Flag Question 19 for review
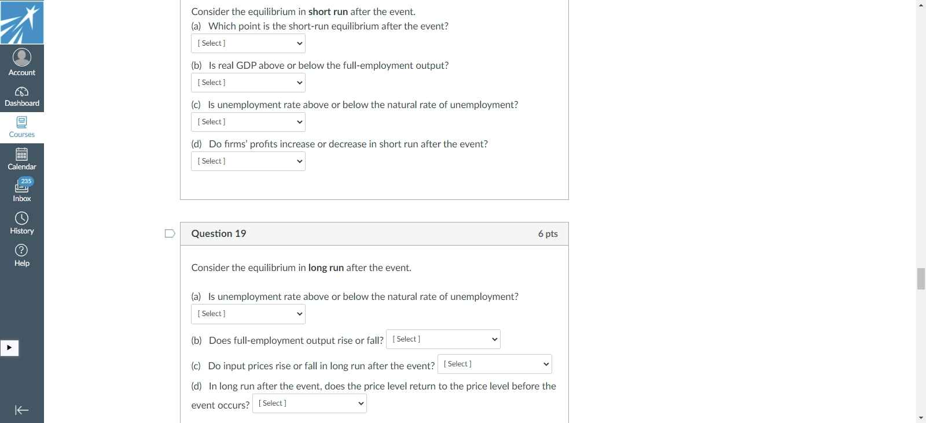This screenshot has width=926, height=423. pos(170,233)
